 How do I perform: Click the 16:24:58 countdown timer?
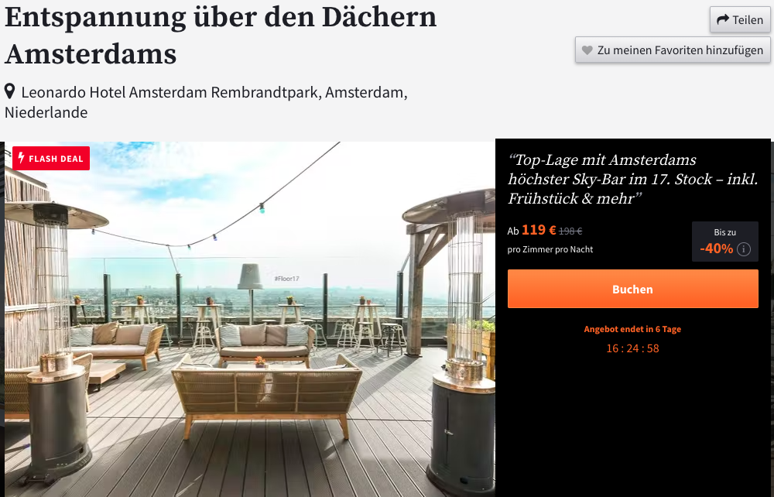633,348
